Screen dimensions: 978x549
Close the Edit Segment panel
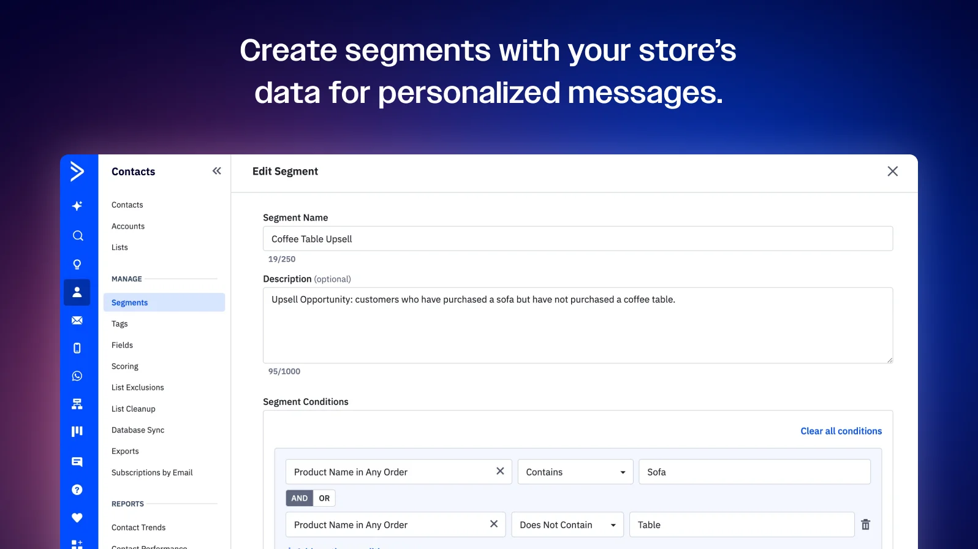coord(893,172)
